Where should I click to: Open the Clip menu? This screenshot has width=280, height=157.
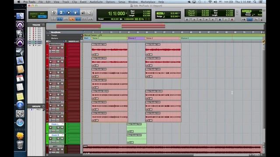(x=74, y=2)
